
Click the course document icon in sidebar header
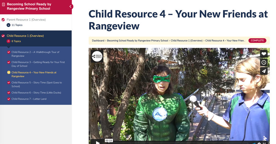[3, 4]
